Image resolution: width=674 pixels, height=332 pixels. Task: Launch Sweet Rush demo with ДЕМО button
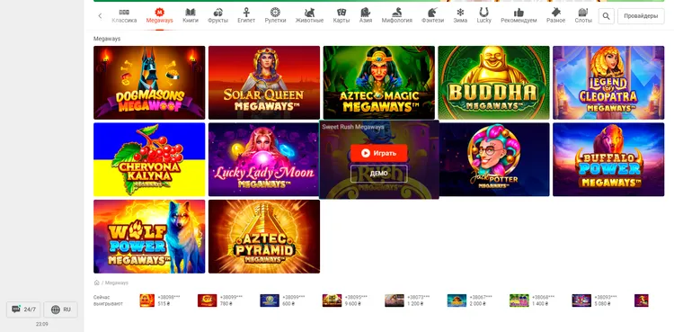click(x=378, y=174)
